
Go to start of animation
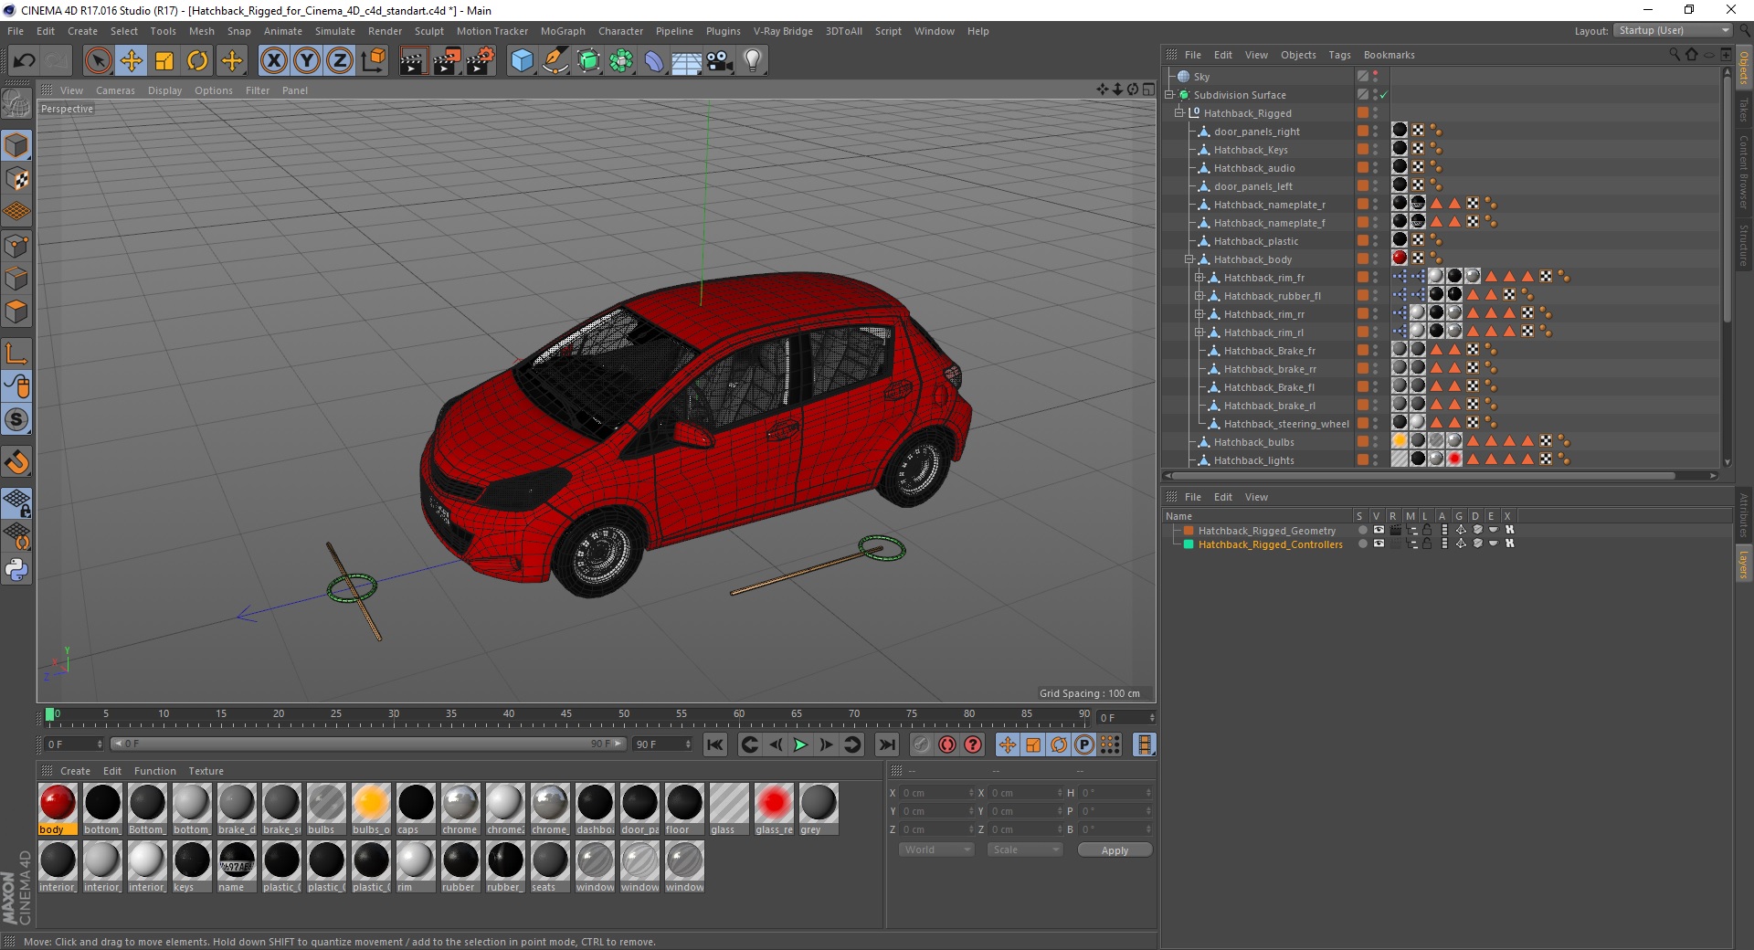(715, 744)
